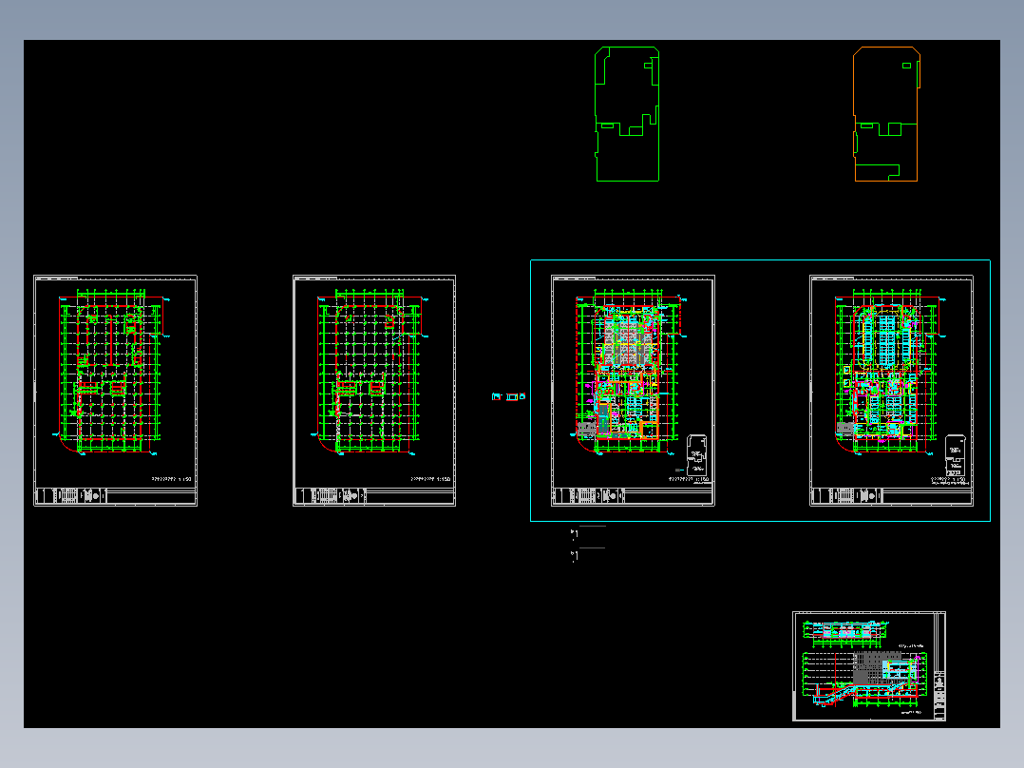Select the title block of the second sheet

point(374,496)
